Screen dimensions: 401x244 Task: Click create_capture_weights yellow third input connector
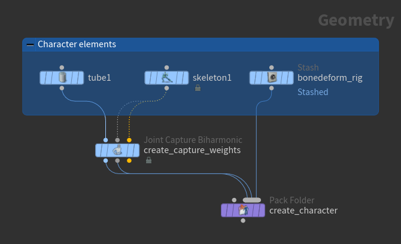(x=129, y=140)
